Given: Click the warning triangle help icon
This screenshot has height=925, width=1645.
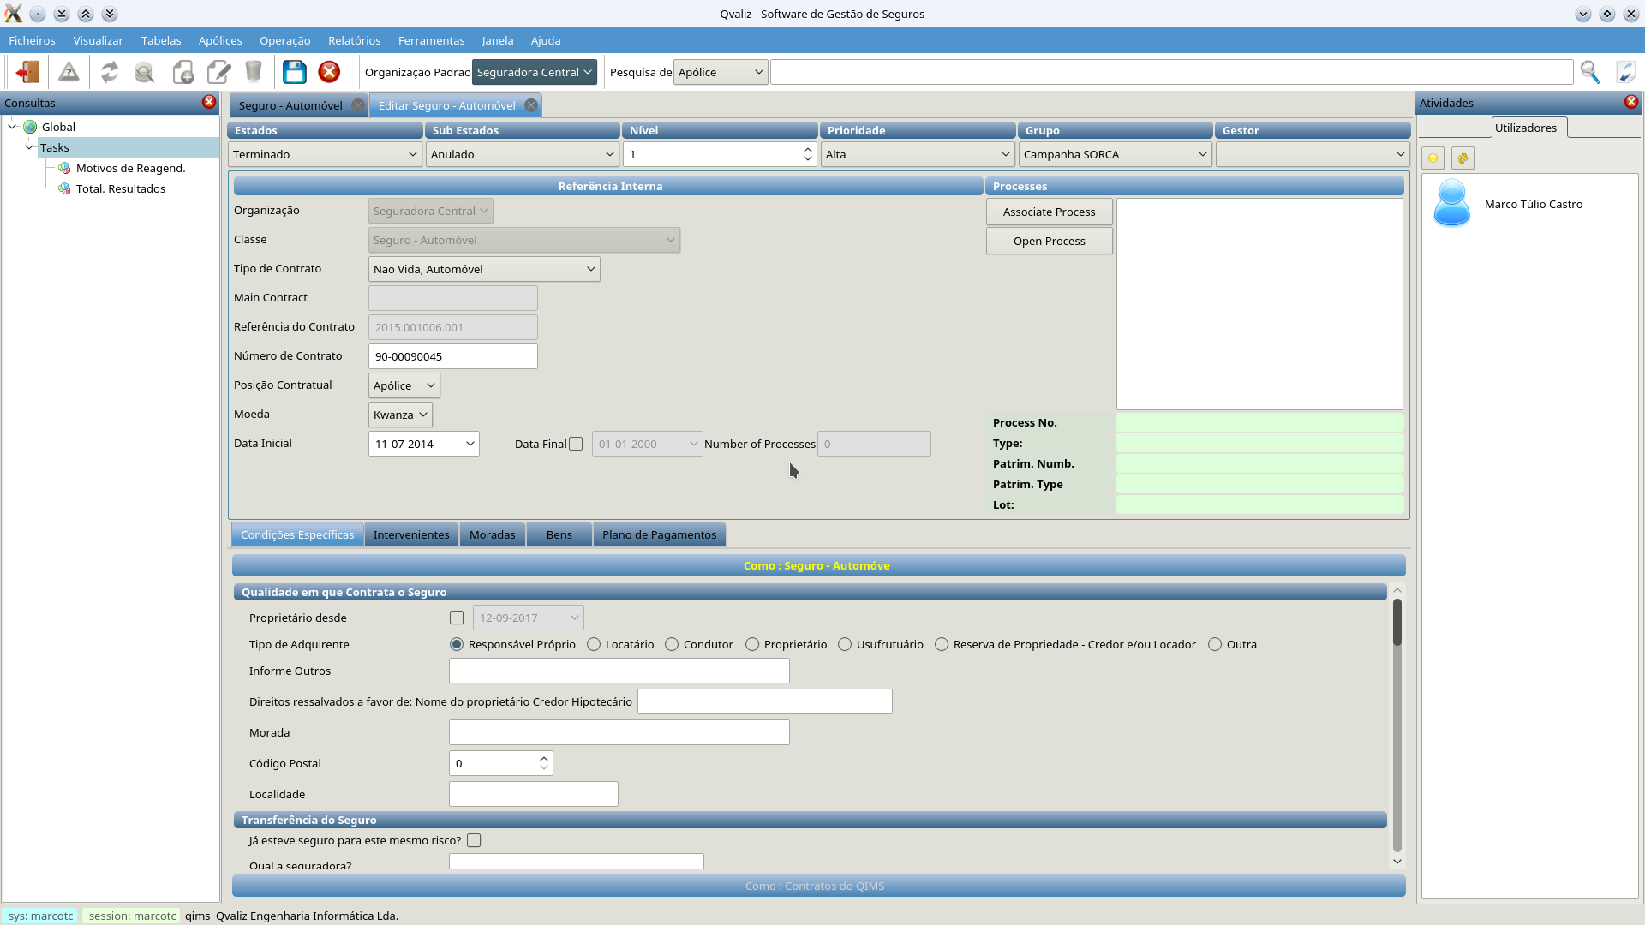Looking at the screenshot, I should 69,72.
